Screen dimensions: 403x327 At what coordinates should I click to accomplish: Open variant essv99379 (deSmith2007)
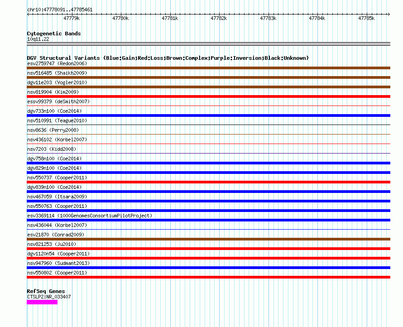point(58,101)
